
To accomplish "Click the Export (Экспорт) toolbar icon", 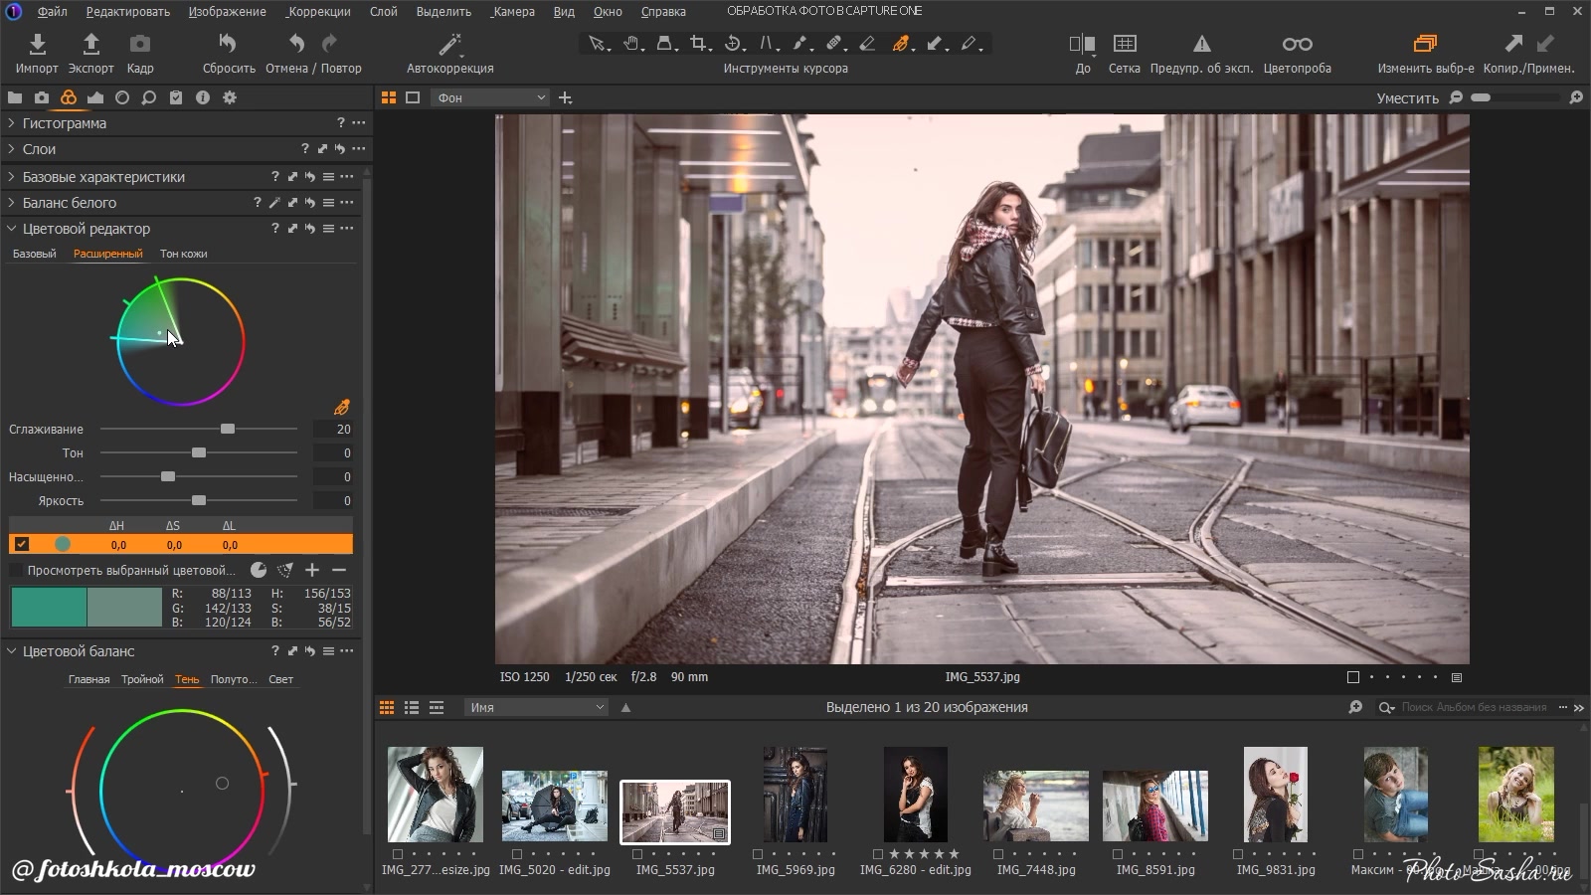I will point(90,44).
